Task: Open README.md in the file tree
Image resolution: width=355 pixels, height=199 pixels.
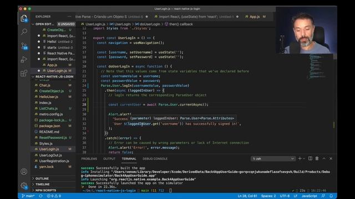Action: (53, 132)
